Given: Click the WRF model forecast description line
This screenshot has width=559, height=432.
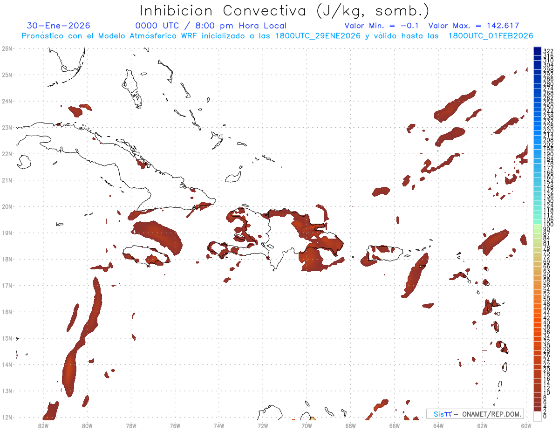Looking at the screenshot, I should coord(277,36).
